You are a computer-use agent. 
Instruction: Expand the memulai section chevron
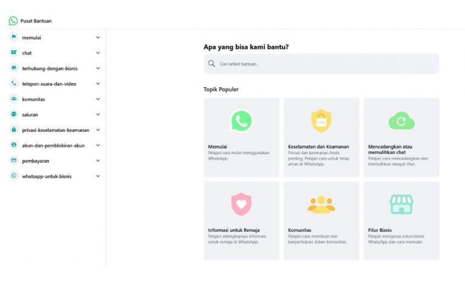point(98,37)
